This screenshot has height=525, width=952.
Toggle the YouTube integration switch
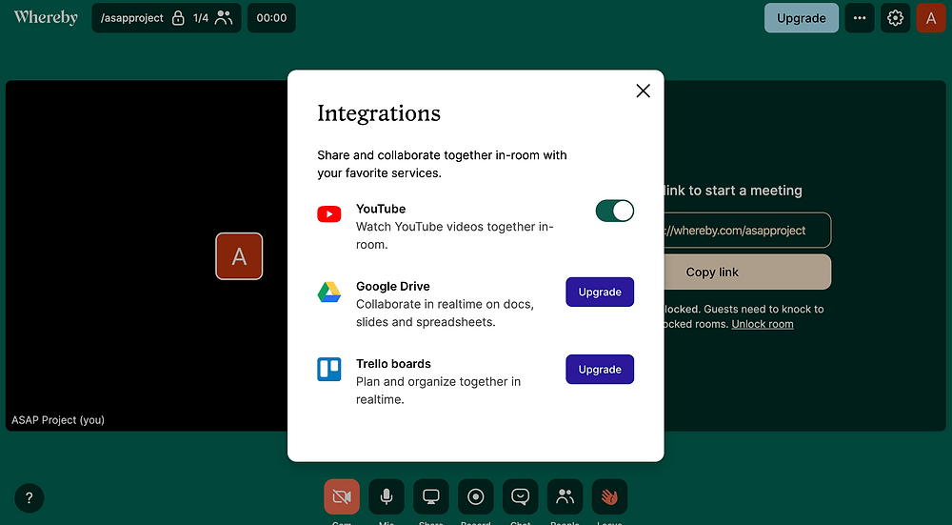614,211
